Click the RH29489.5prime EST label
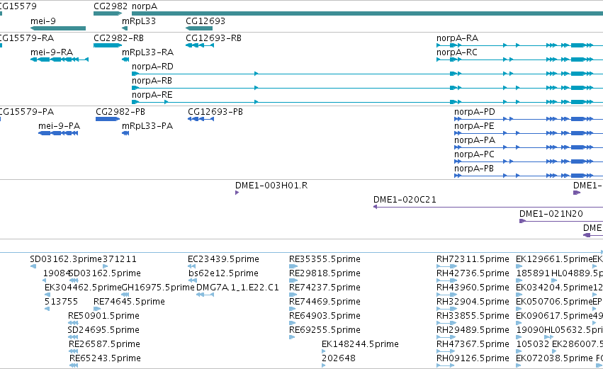Screen dimensions: 603x369 [473, 330]
